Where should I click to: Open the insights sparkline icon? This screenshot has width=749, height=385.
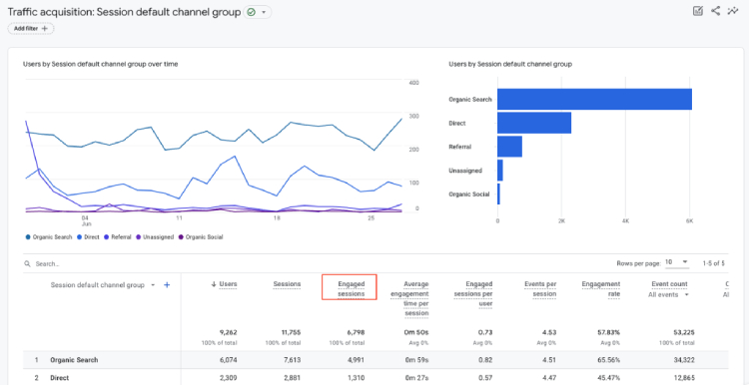(733, 11)
